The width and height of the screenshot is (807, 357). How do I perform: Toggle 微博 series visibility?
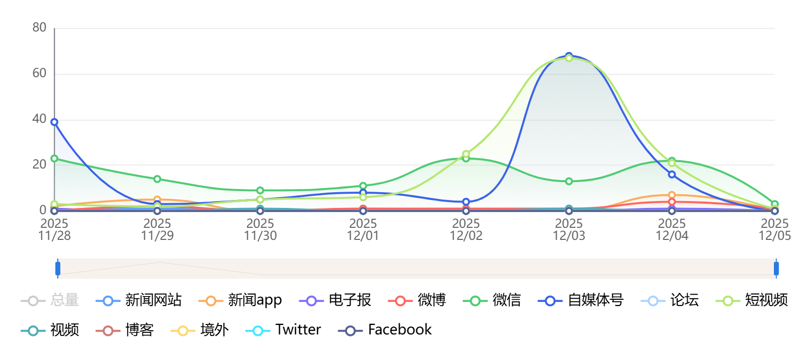417,300
